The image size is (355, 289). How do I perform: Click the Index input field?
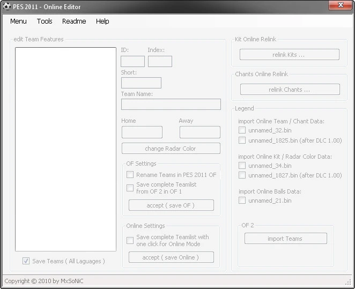160,61
